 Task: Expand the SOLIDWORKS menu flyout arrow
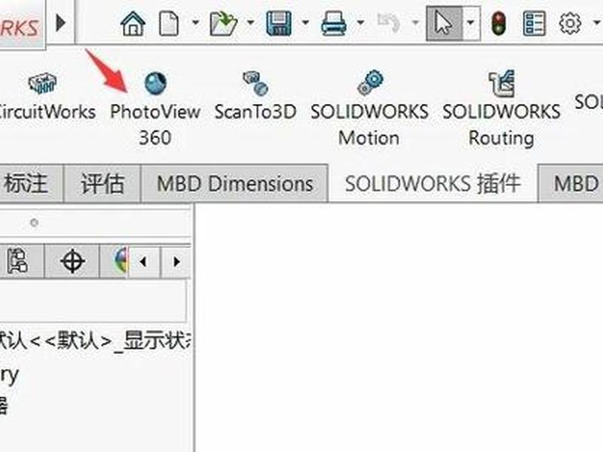tap(61, 23)
